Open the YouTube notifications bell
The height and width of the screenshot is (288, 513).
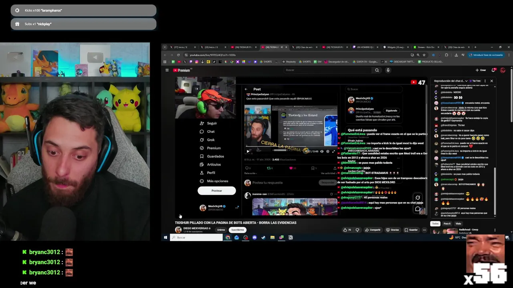(x=494, y=70)
